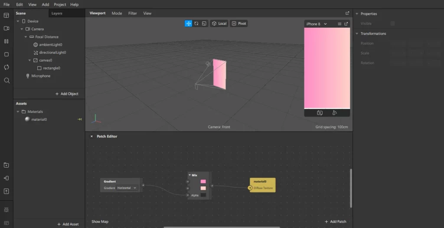Collapse the canvas0 node
The image size is (444, 228).
[x=30, y=60]
